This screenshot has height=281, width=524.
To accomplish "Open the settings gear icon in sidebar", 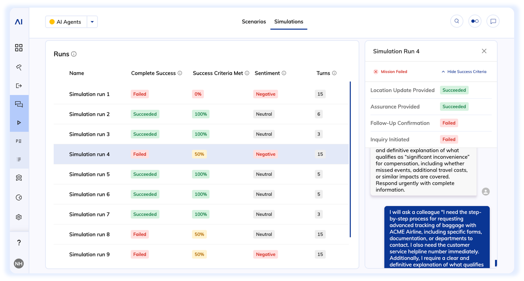I will [x=19, y=217].
